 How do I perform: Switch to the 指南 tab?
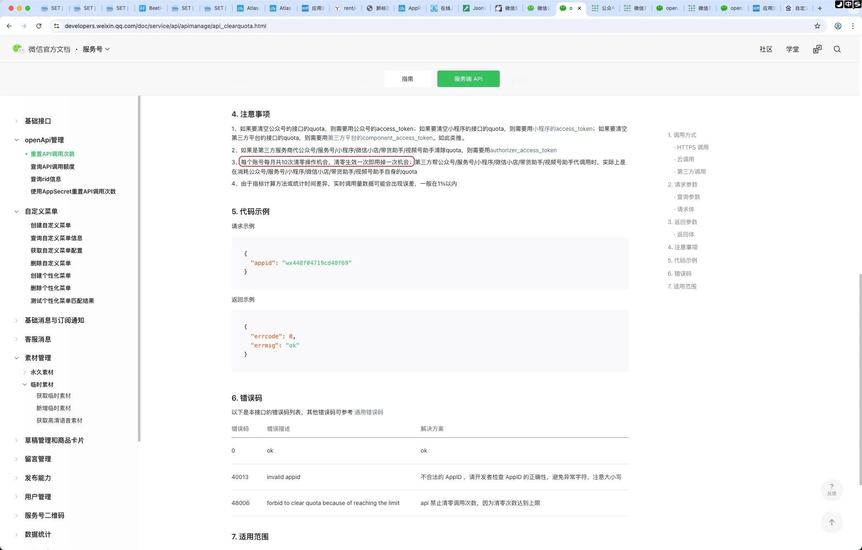(x=407, y=79)
